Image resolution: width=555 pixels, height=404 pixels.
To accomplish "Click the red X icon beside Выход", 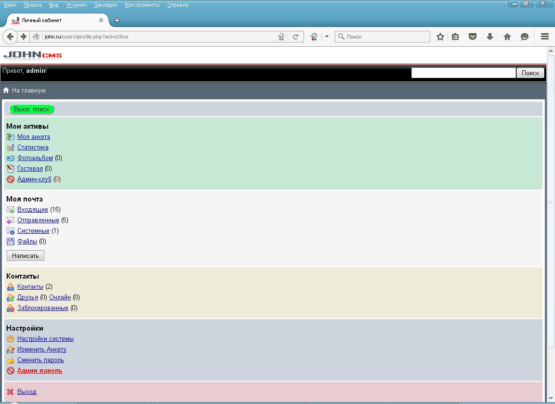I will pos(11,392).
